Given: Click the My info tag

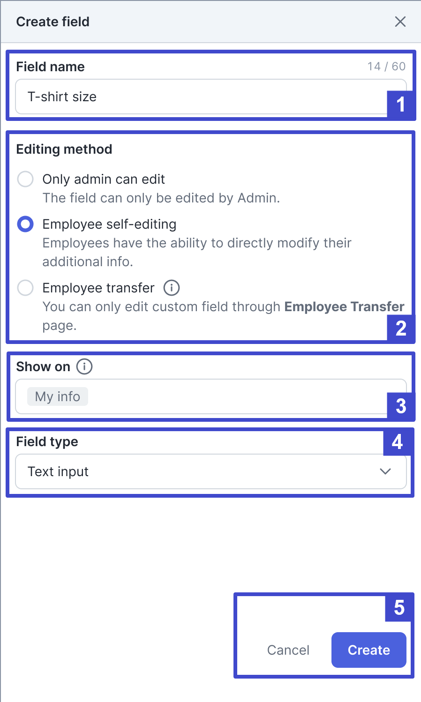Looking at the screenshot, I should click(58, 396).
